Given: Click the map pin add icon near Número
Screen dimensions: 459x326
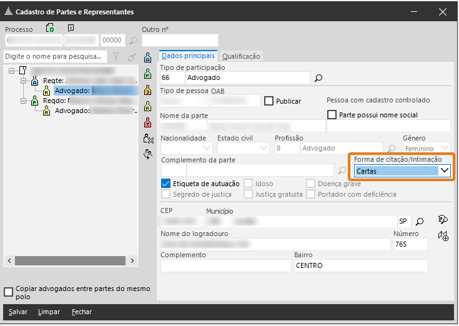Looking at the screenshot, I should click(x=443, y=236).
